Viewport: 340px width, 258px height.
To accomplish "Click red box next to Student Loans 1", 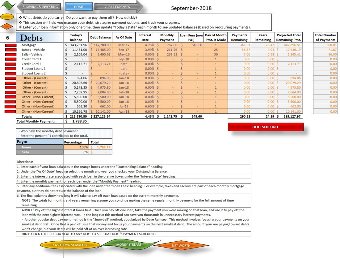I will click(x=10, y=69).
